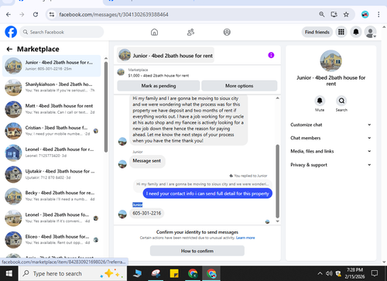Open the Windows notification center icon
Image resolution: width=387 pixels, height=281 pixels.
click(375, 273)
